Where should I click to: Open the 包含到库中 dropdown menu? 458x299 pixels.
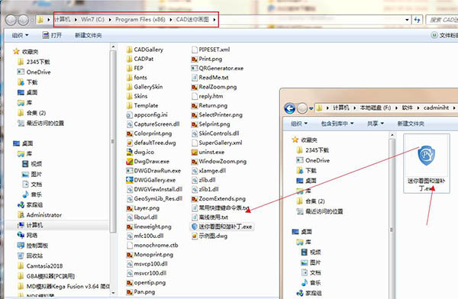pos(337,124)
